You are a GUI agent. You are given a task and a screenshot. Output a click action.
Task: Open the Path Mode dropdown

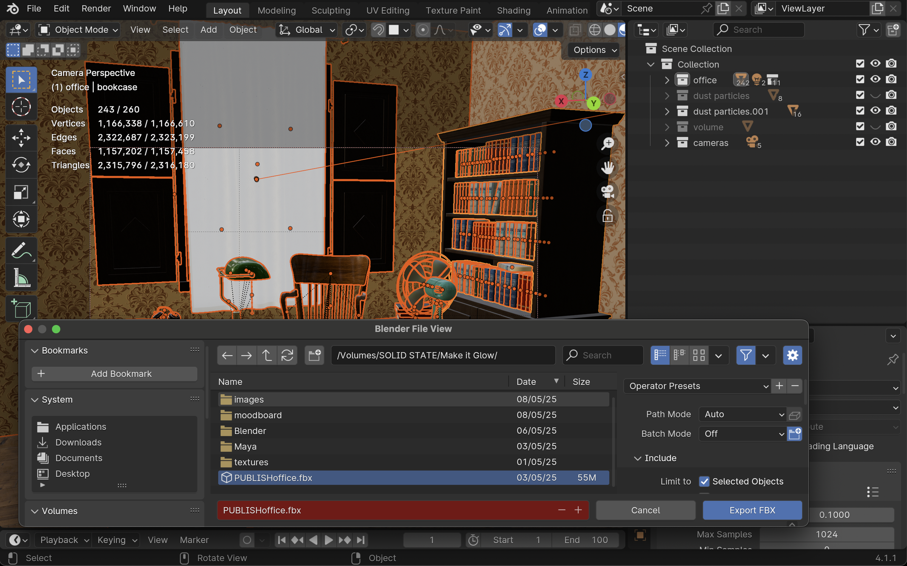742,415
